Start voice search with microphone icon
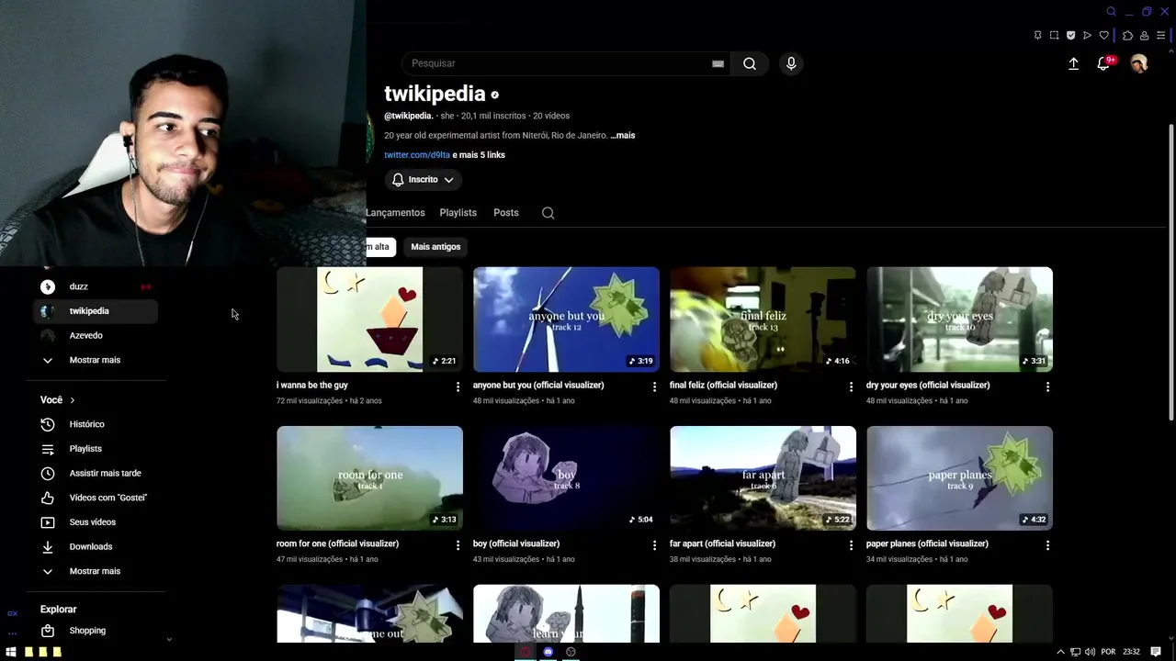1176x661 pixels. pos(791,63)
